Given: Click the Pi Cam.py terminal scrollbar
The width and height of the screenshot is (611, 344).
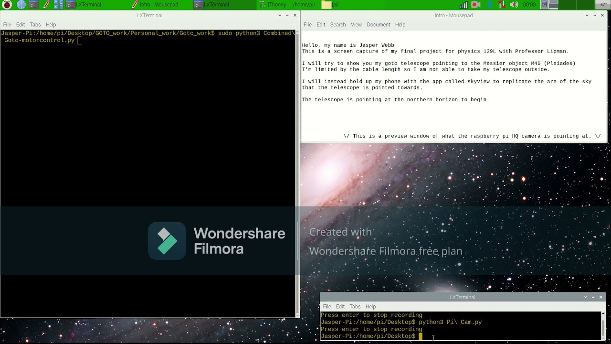Looking at the screenshot, I should (x=603, y=326).
